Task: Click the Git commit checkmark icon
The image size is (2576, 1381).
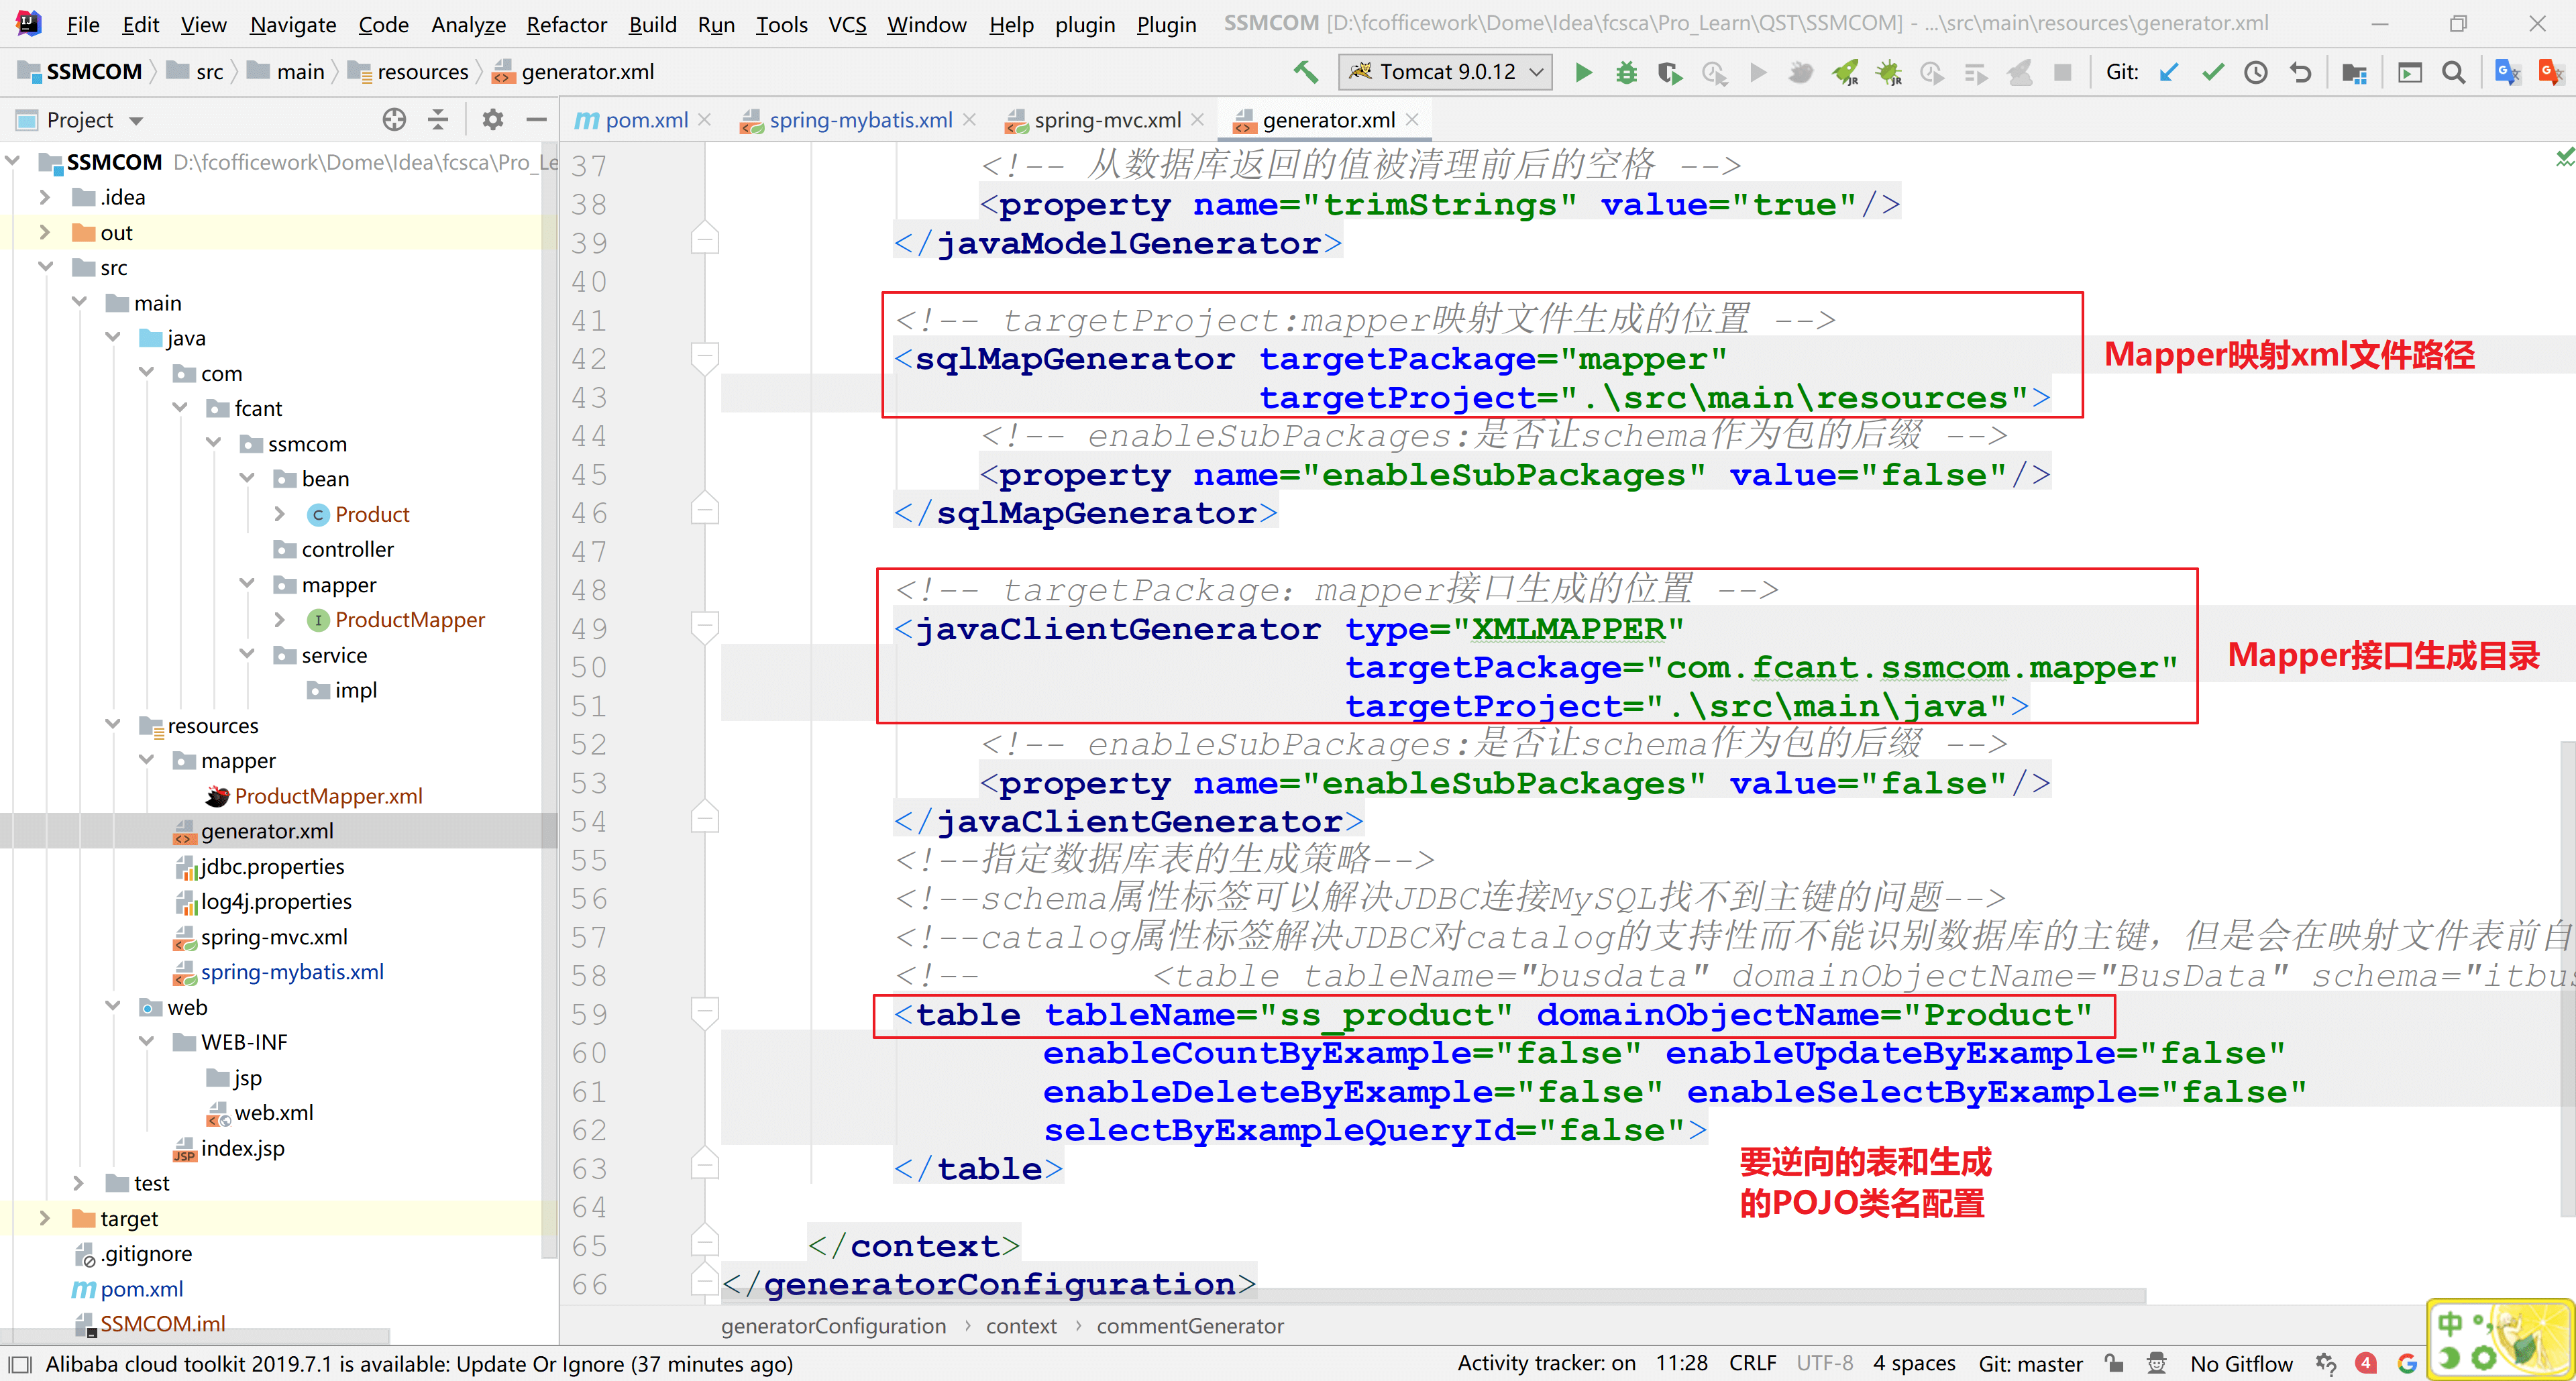Action: [x=2212, y=72]
